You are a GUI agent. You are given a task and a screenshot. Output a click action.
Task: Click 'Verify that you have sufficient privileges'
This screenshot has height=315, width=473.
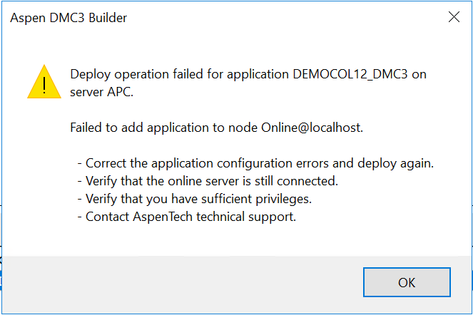(x=195, y=199)
